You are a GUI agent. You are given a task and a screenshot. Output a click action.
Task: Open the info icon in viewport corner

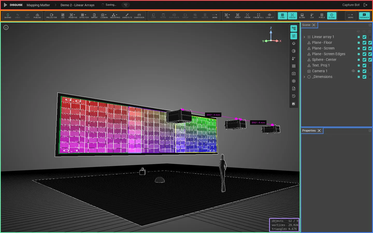pyautogui.click(x=6, y=27)
